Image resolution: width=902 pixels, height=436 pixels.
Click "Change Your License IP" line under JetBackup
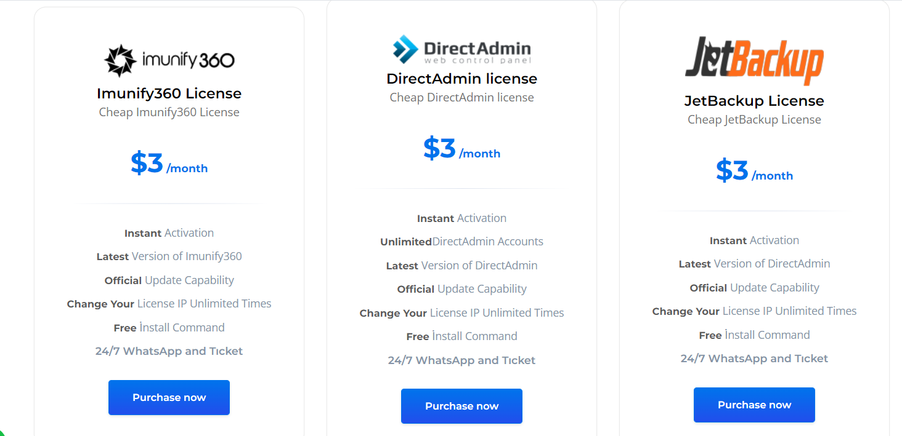point(754,311)
